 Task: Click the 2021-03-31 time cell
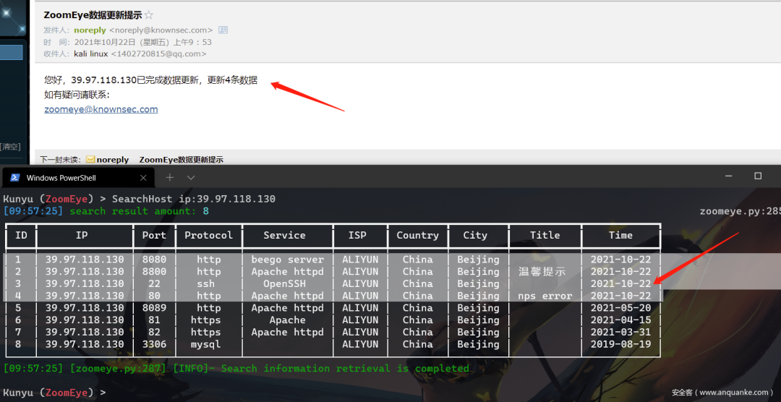pyautogui.click(x=620, y=333)
